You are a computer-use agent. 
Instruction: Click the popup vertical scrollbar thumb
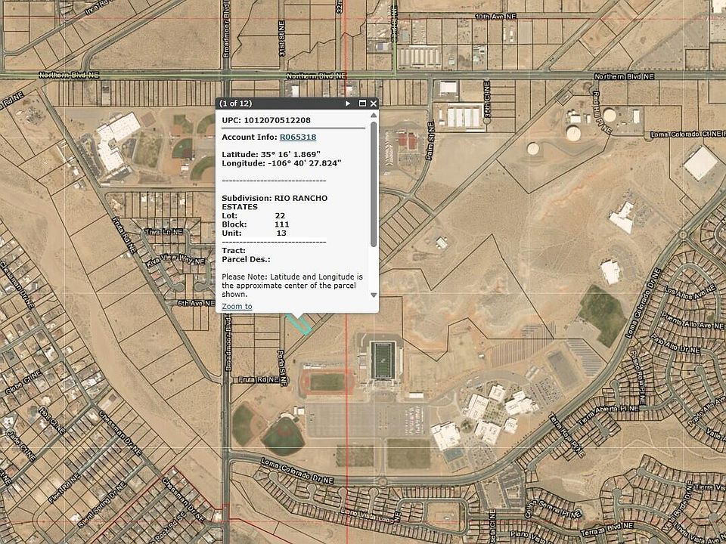(374, 184)
